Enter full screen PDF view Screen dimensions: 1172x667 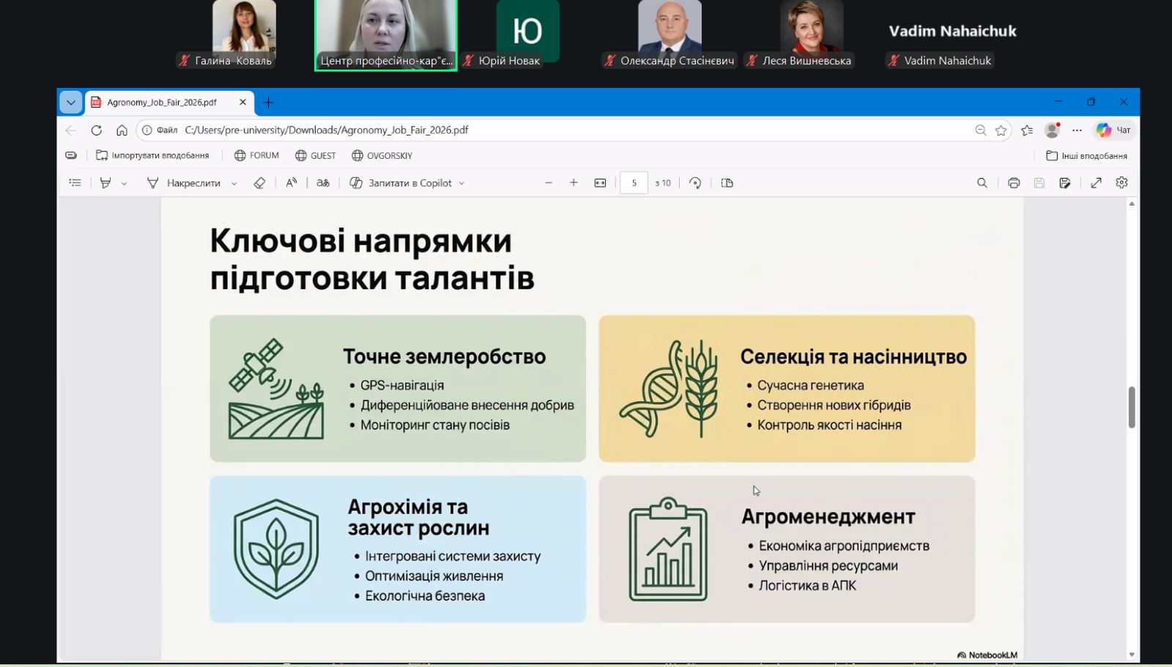tap(1096, 183)
